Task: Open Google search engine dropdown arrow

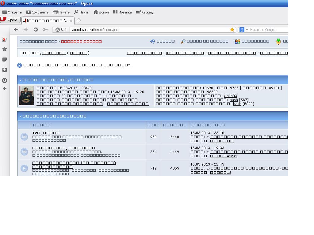Action: pyautogui.click(x=247, y=30)
